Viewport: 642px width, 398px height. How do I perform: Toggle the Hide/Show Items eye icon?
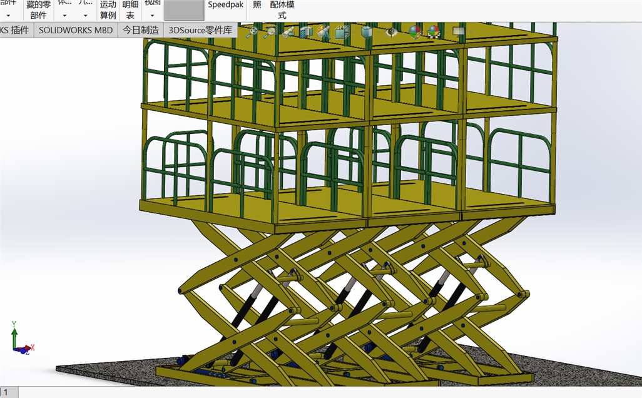point(392,32)
